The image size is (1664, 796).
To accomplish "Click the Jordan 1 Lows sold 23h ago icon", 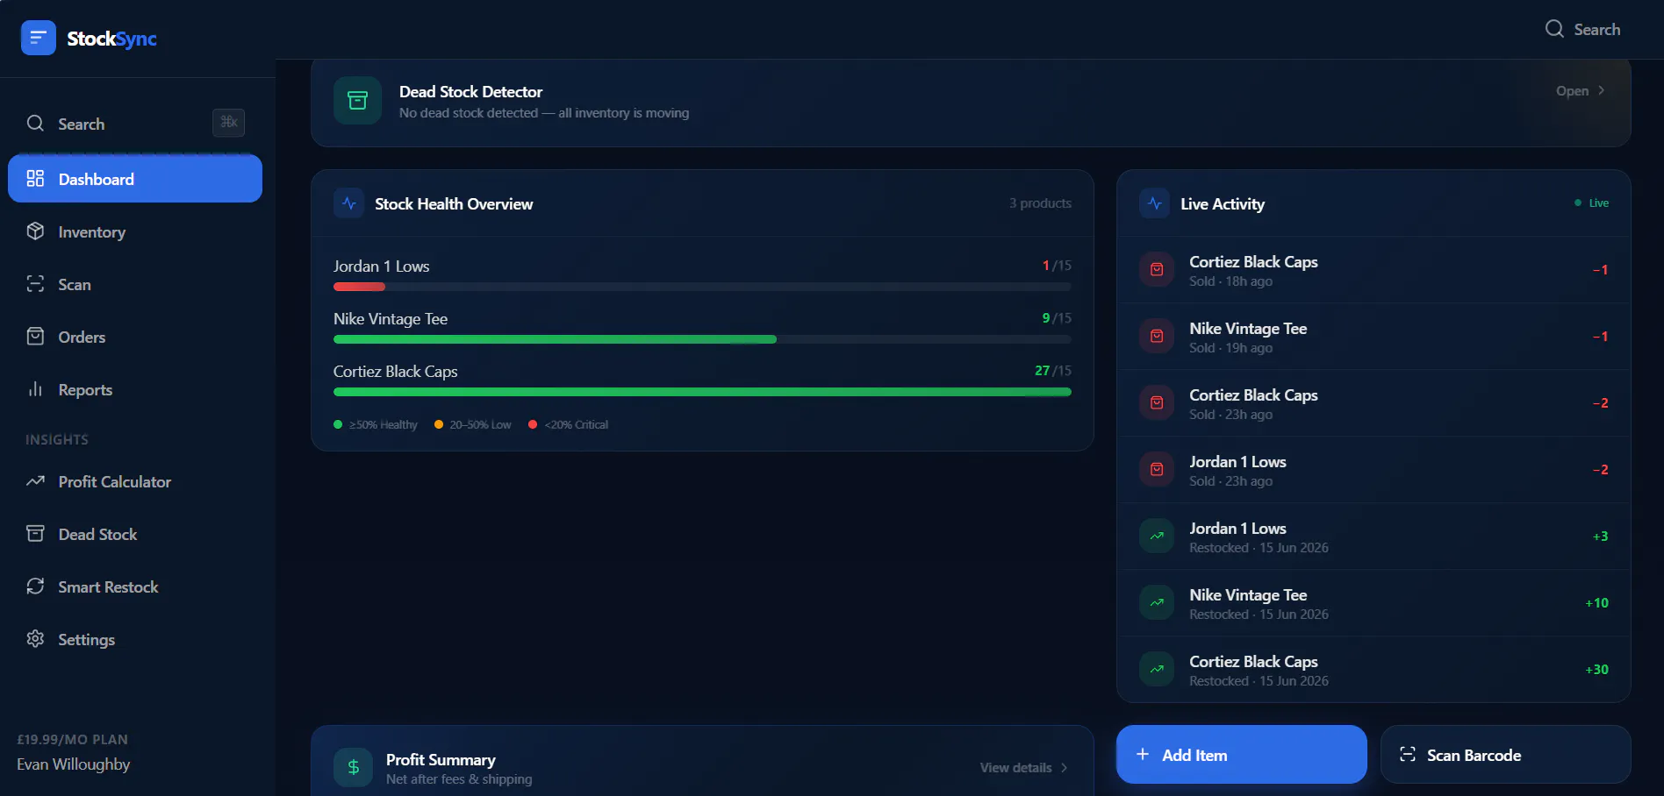I will pos(1157,470).
